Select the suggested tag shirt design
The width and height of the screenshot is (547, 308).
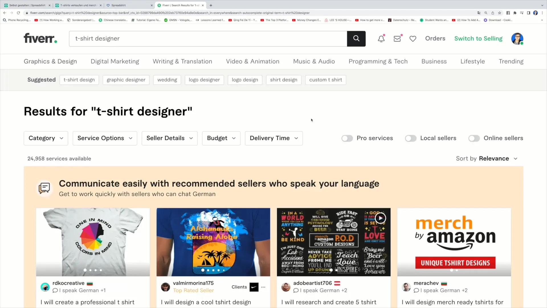(283, 80)
